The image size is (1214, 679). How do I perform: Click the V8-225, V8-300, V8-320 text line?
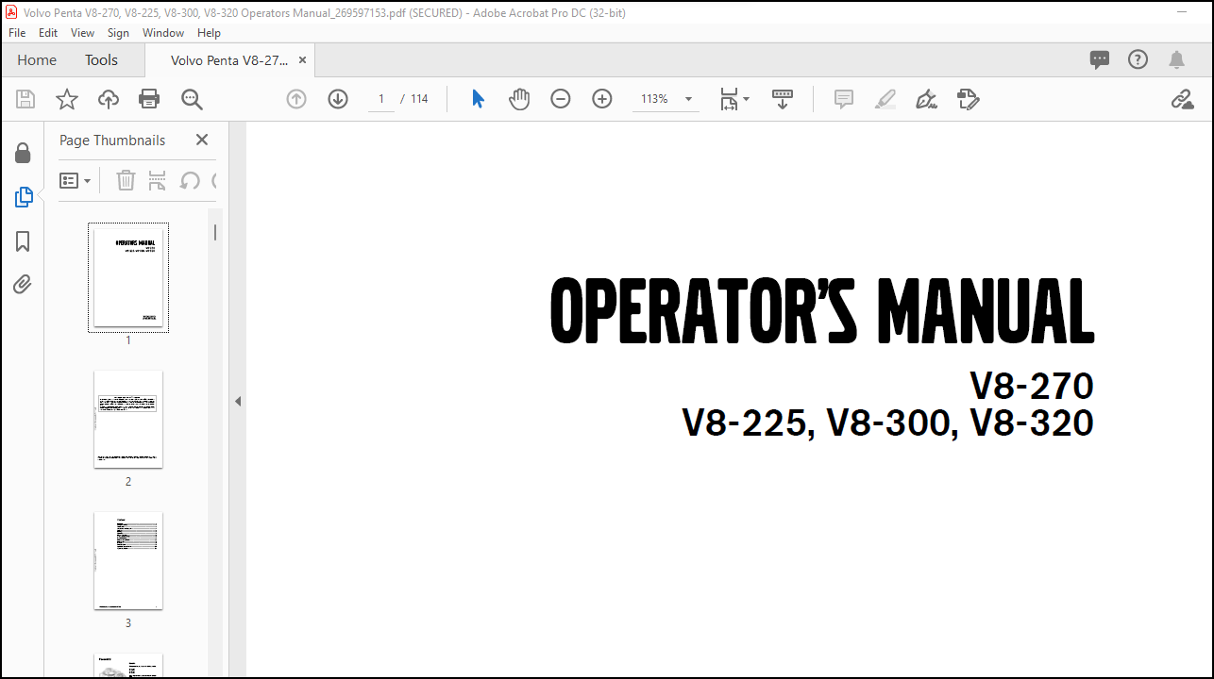coord(888,423)
